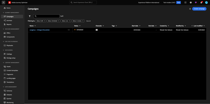Click the Prod badge in header
This screenshot has width=210, height=104.
coord(179,3)
